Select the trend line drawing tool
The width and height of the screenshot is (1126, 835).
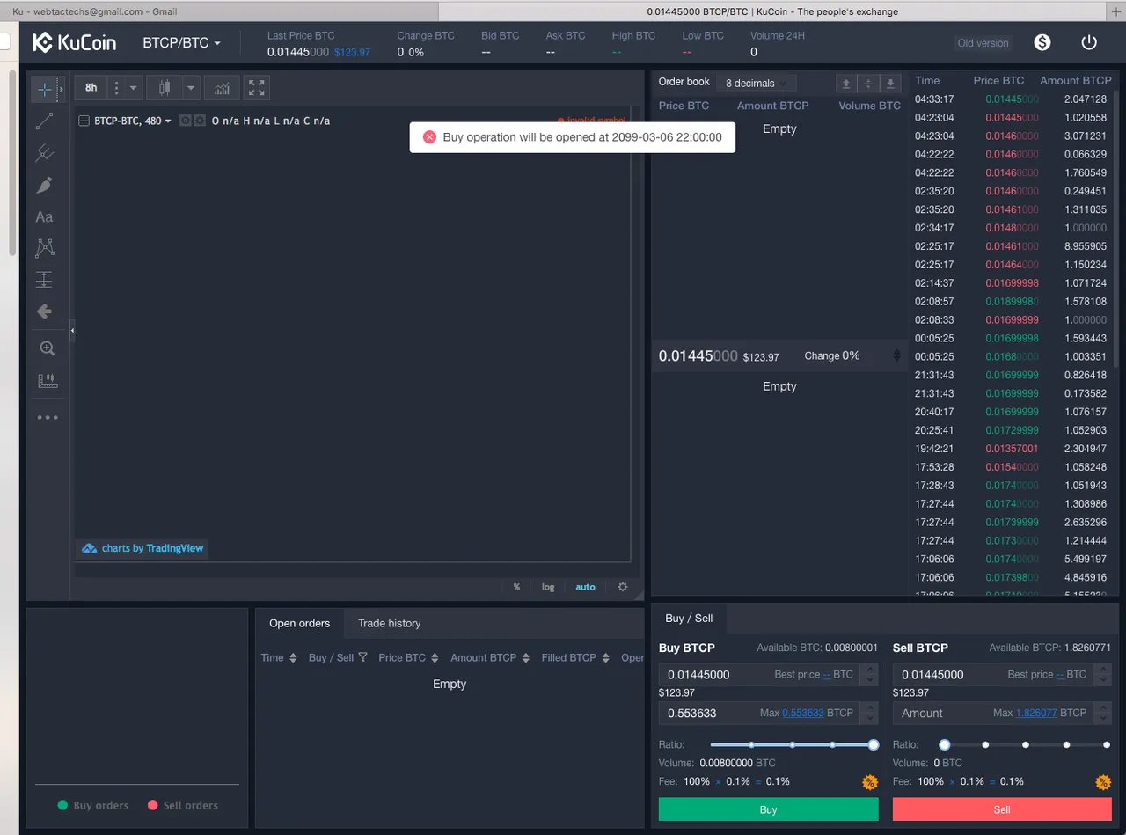pos(44,121)
